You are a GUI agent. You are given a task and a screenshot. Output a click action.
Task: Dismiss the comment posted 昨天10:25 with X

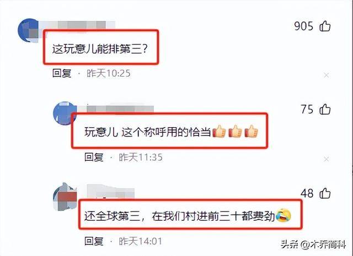tap(326, 75)
